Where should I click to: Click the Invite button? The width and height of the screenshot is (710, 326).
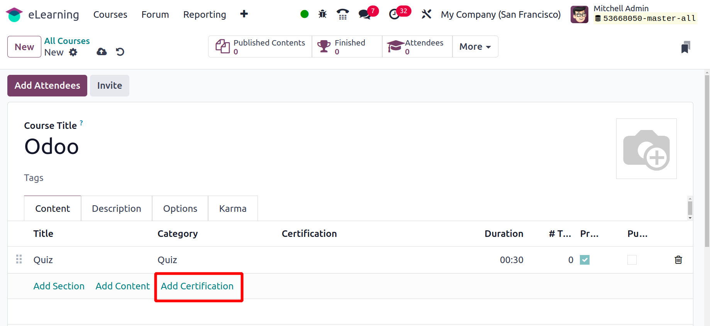coord(110,86)
